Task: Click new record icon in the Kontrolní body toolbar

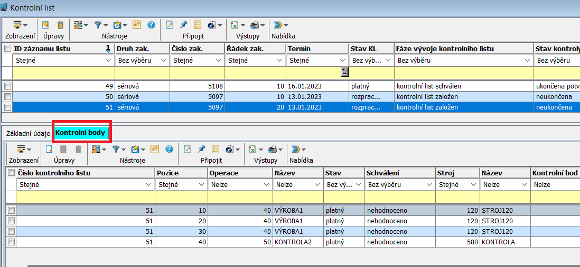Action: click(49, 149)
